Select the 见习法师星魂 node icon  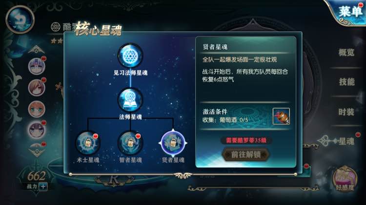130,56
